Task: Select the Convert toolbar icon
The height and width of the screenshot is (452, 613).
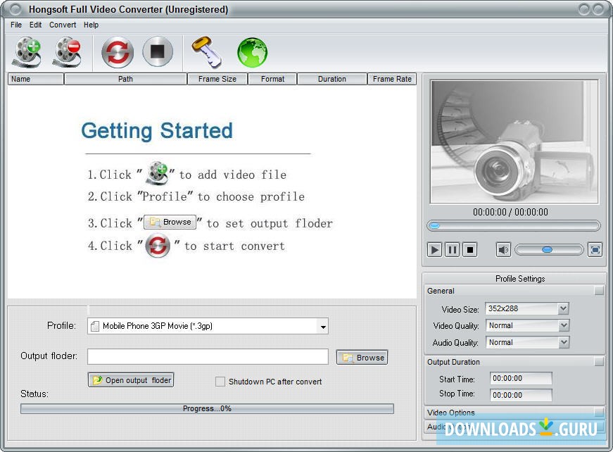Action: coord(117,52)
